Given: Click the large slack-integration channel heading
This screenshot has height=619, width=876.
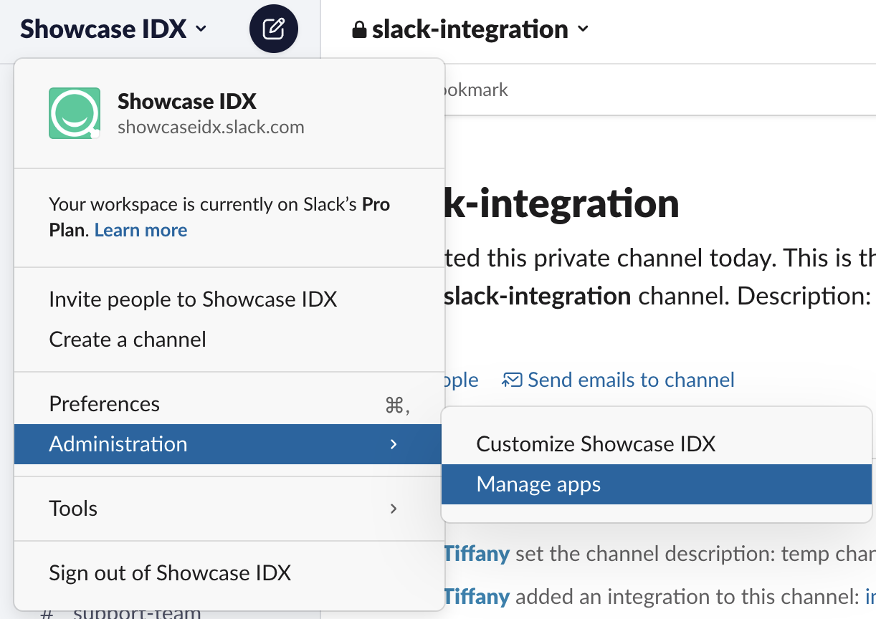Looking at the screenshot, I should tap(562, 203).
